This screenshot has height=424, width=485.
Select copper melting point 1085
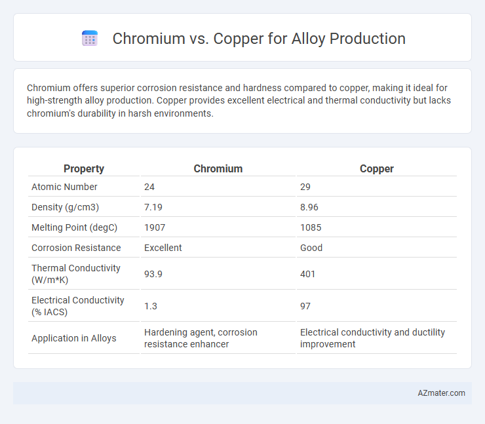click(311, 227)
